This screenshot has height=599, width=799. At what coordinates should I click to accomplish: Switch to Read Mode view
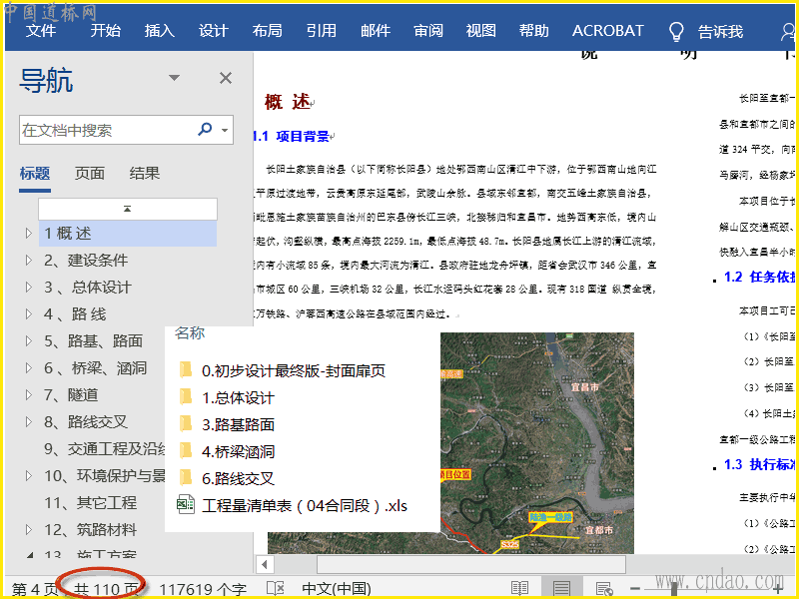click(519, 589)
